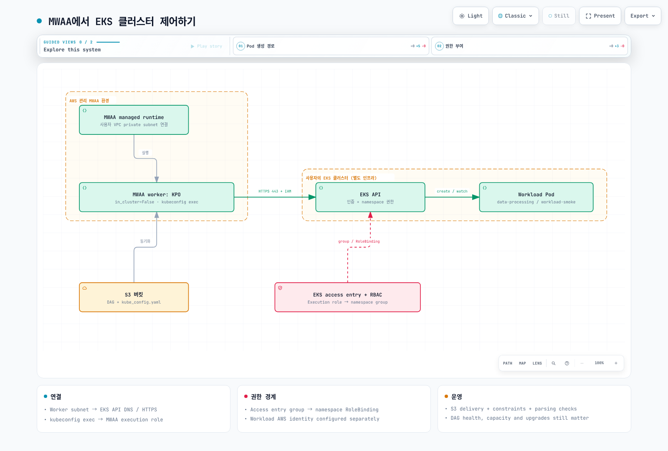Reset zoom via the 100% label
The image size is (668, 451).
pos(599,363)
